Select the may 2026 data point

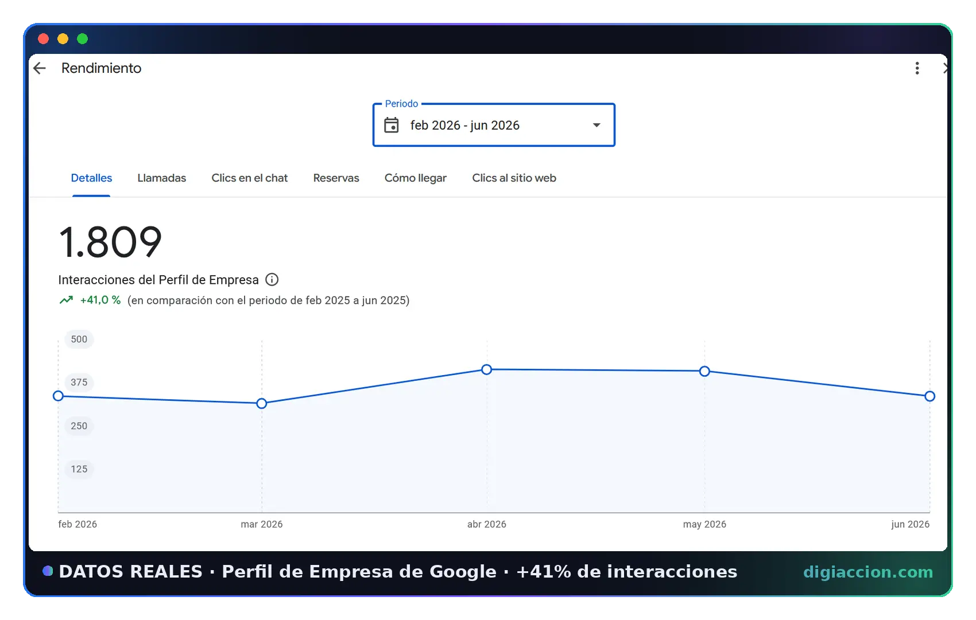(x=704, y=371)
